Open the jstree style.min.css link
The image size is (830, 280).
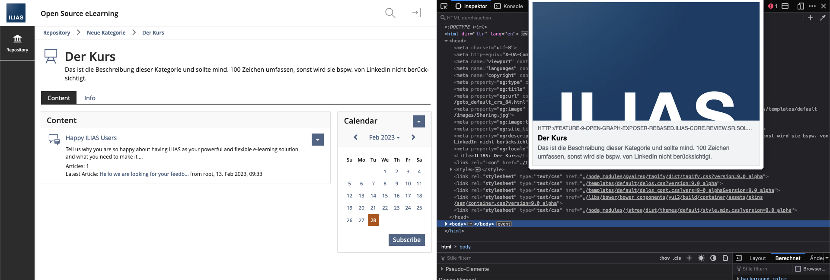tap(687, 210)
